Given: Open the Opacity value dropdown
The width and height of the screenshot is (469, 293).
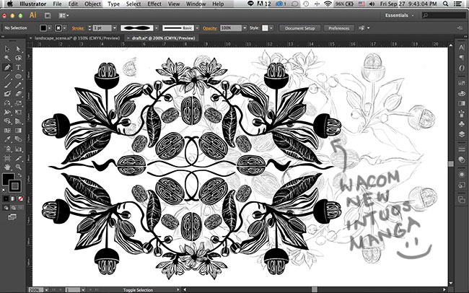Looking at the screenshot, I should (x=245, y=28).
